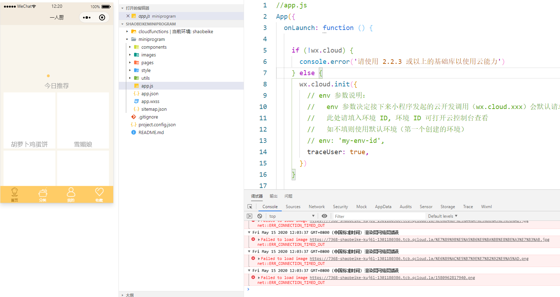This screenshot has width=560, height=297.
Task: Click the sitemap.json file icon
Action: point(136,109)
